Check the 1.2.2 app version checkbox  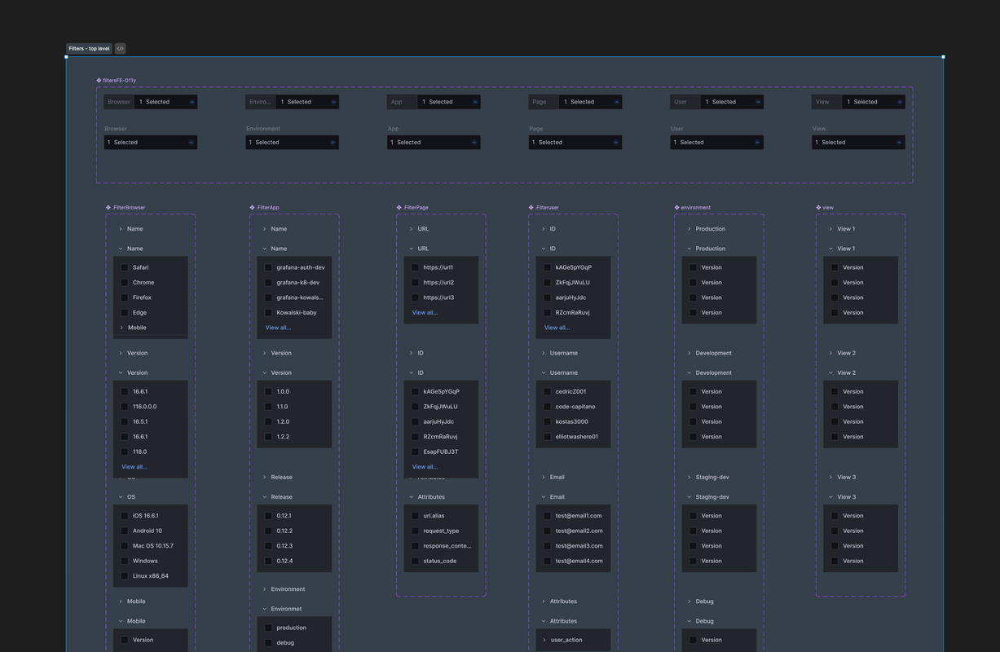pyautogui.click(x=268, y=437)
